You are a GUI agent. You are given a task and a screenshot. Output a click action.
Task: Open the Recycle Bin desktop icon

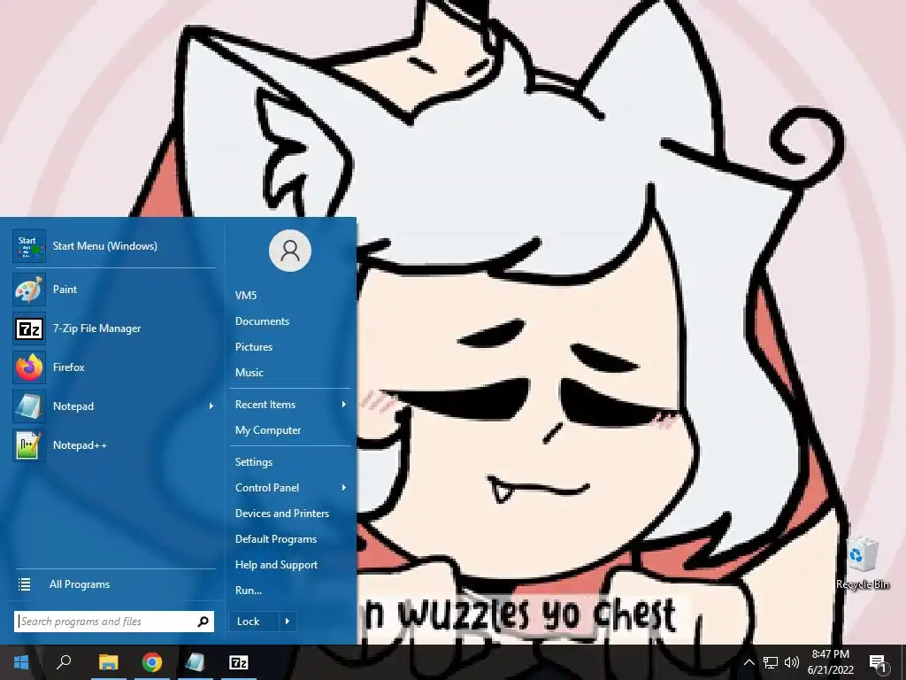[863, 562]
